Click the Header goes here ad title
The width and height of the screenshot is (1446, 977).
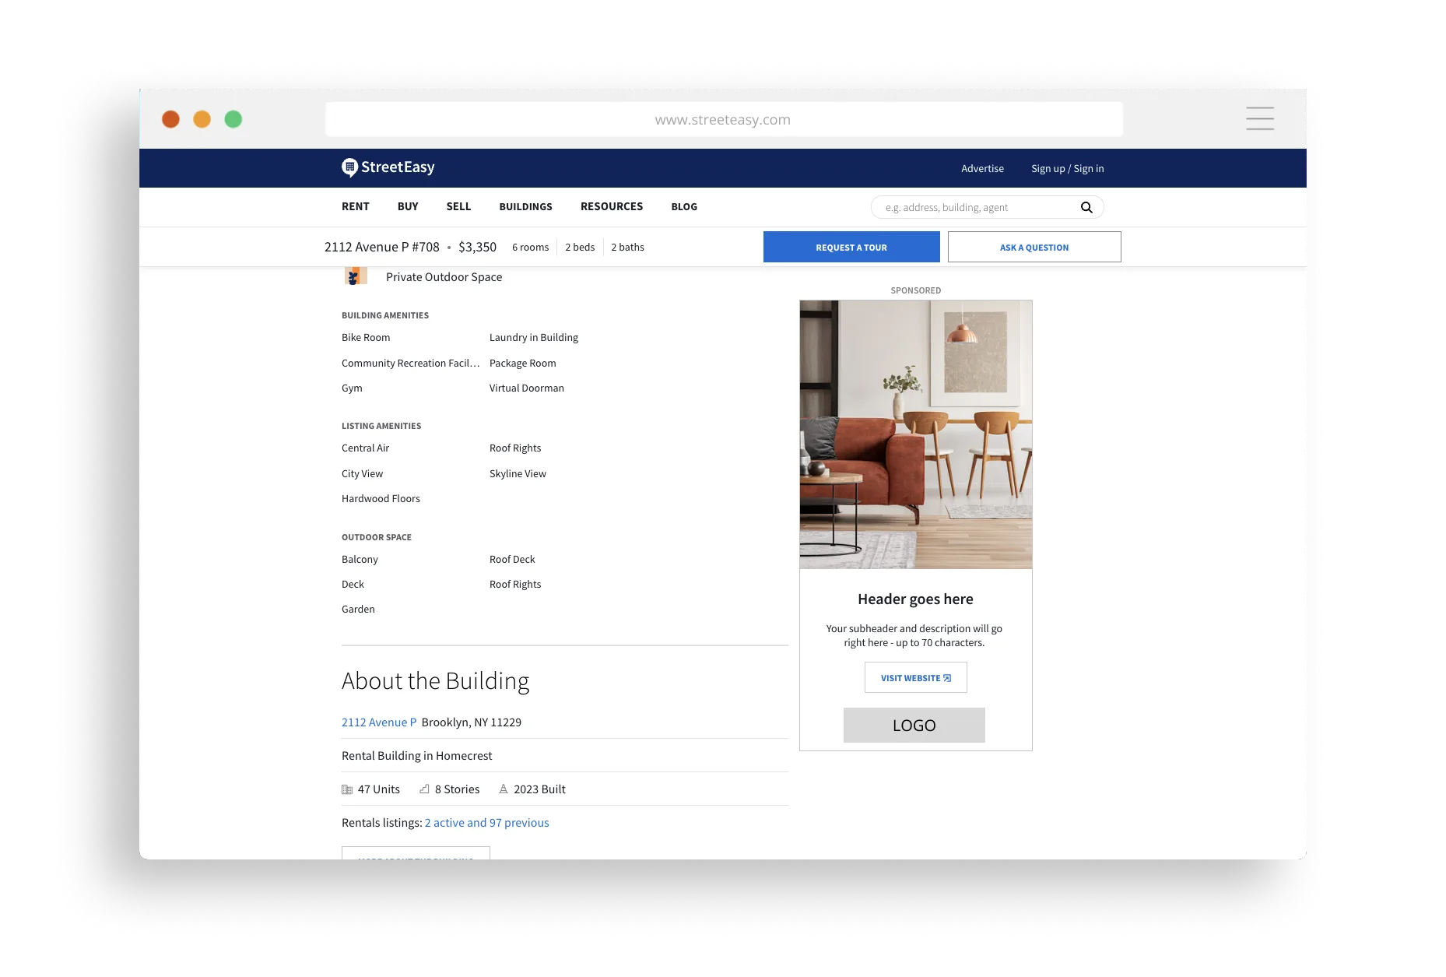pyautogui.click(x=915, y=599)
